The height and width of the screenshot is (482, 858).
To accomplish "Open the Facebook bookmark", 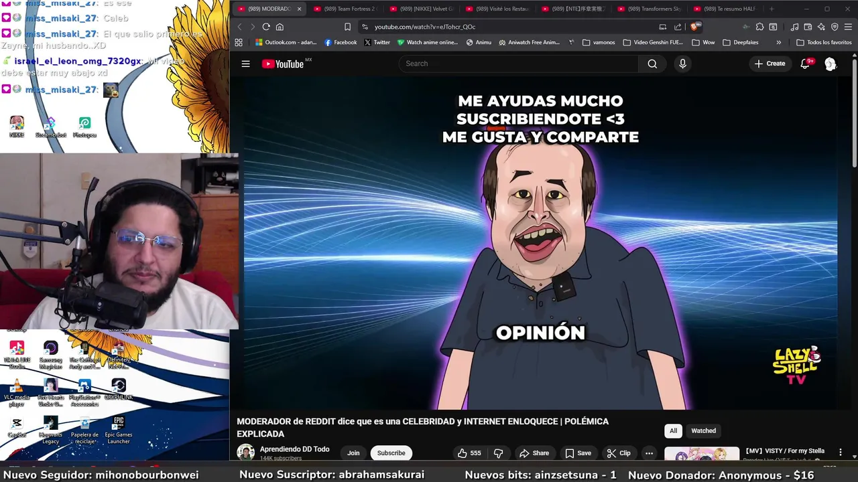I will (x=341, y=42).
